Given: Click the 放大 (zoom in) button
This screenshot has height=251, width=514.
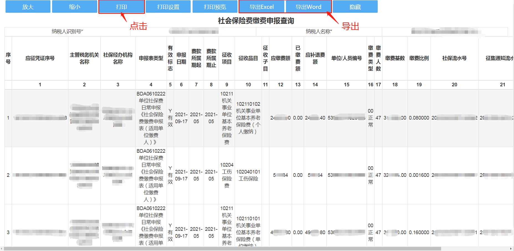Looking at the screenshot, I should (x=28, y=7).
